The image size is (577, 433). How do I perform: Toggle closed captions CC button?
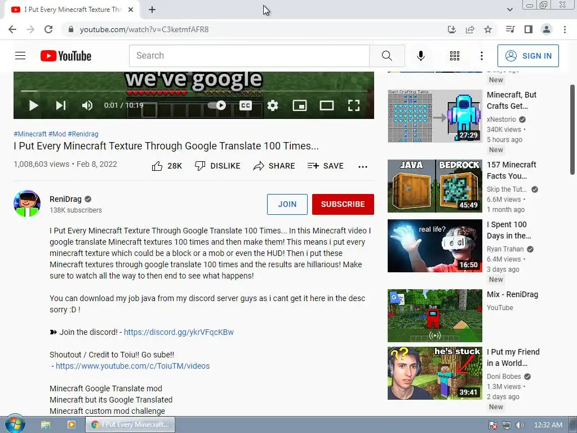coord(246,105)
